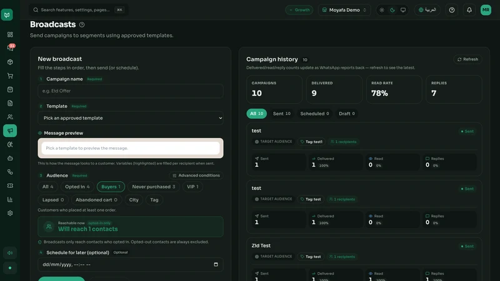Open the dashboard grid icon in sidebar
The width and height of the screenshot is (500, 281).
click(x=10, y=34)
